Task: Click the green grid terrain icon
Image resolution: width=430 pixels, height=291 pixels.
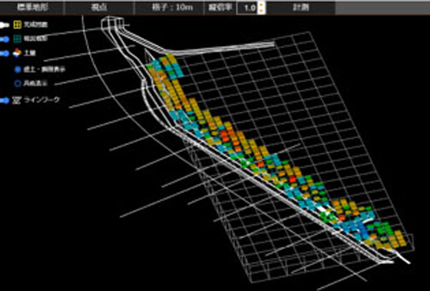Action: [17, 39]
